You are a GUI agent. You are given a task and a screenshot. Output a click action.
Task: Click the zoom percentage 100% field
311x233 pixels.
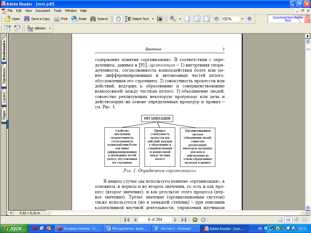(x=230, y=19)
